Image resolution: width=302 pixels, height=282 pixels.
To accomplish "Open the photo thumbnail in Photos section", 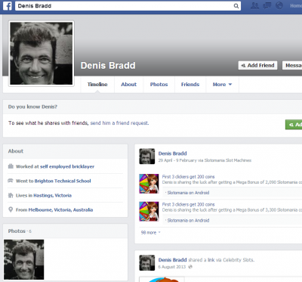I will click(24, 259).
